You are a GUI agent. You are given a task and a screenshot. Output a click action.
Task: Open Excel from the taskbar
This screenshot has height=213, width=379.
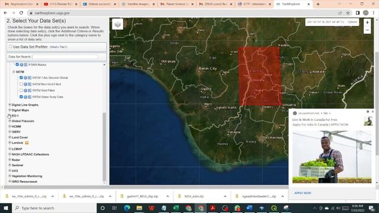coord(176,208)
